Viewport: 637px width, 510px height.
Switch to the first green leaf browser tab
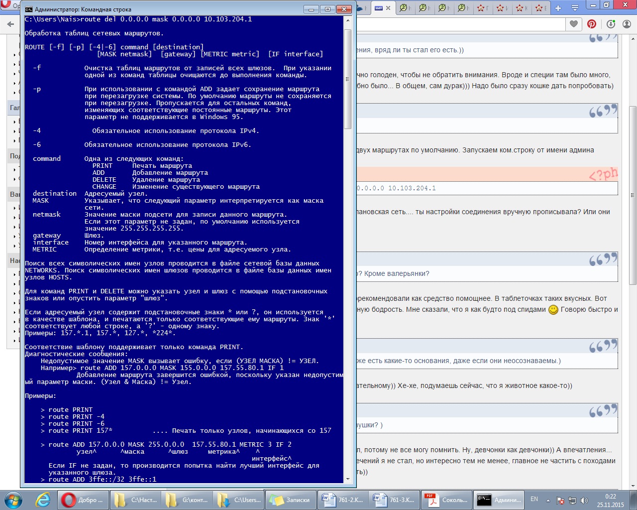[405, 8]
